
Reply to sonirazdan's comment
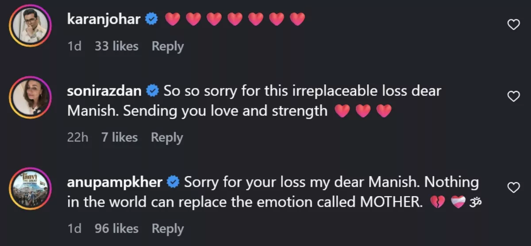(x=167, y=138)
